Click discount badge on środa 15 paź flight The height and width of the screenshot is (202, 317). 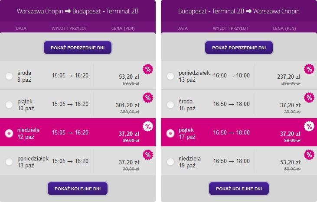pyautogui.click(x=309, y=98)
